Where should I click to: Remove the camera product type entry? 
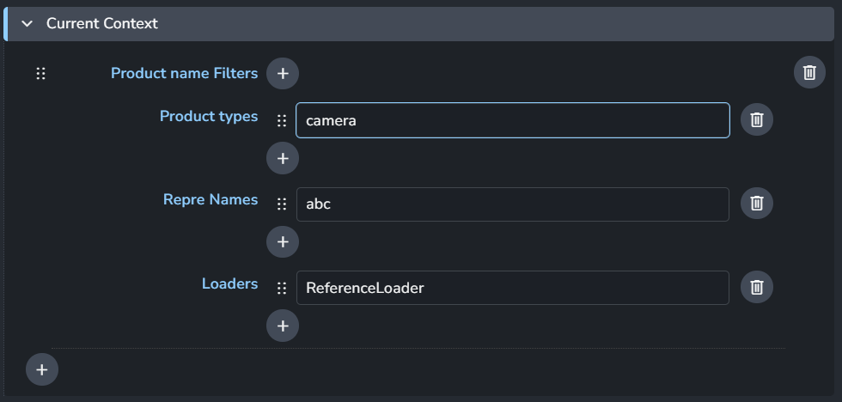[757, 120]
